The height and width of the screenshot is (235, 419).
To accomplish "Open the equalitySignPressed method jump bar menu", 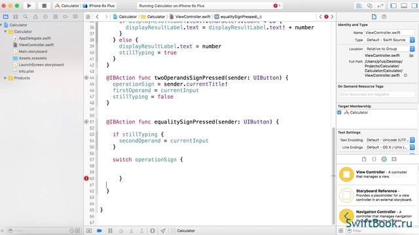I will point(238,17).
